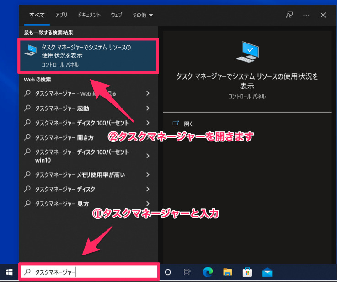Viewport: 337px width, 282px height.
Task: Open the Task Manager best match result
Action: (88, 56)
